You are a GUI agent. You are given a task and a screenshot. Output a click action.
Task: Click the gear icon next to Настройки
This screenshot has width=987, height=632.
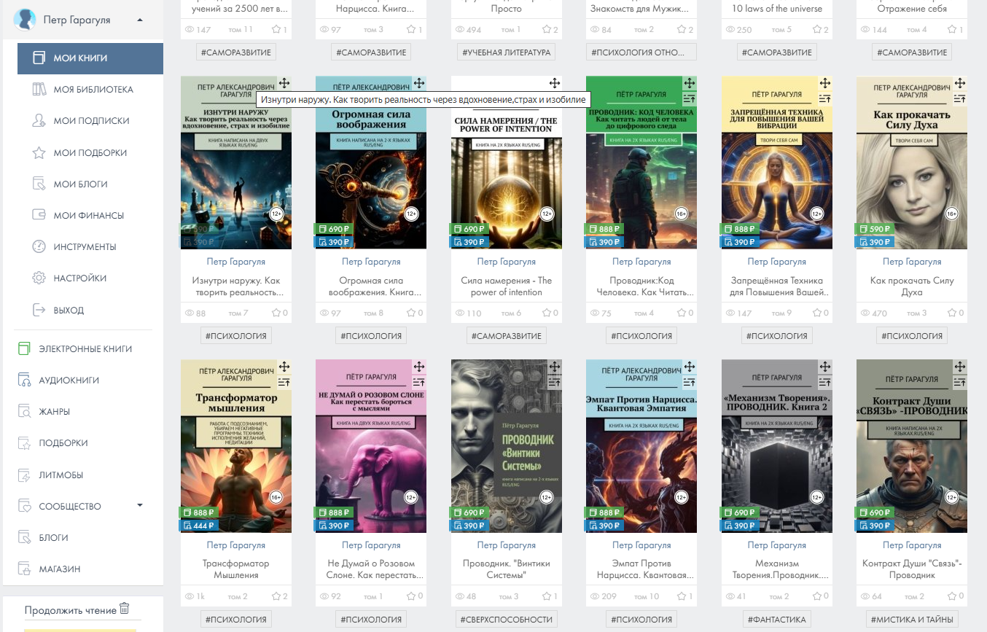pyautogui.click(x=39, y=278)
